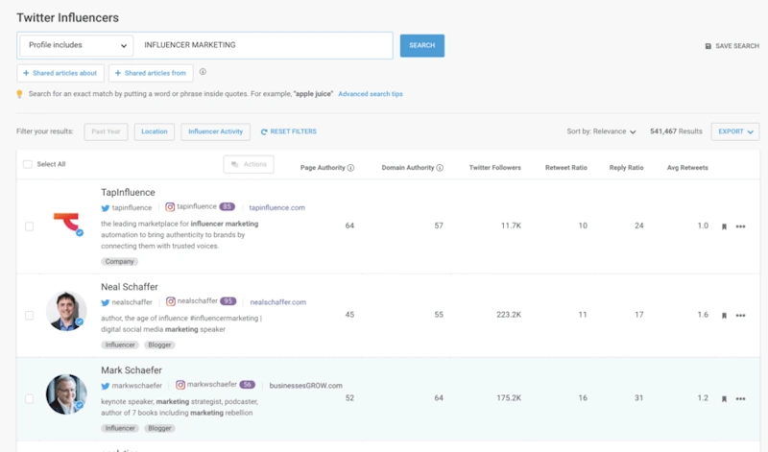This screenshot has height=452, width=768.
Task: Open the Profile includes dropdown
Action: point(77,45)
